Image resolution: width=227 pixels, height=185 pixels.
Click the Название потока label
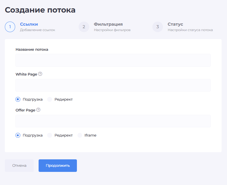32,50
